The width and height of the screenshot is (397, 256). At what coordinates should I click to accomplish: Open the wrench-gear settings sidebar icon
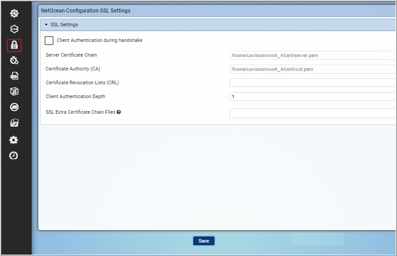coord(14,13)
